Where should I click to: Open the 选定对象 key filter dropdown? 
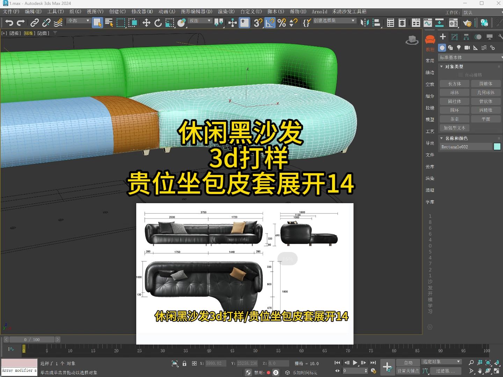click(442, 362)
